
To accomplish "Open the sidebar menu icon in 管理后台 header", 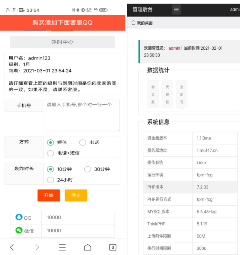I will [176, 9].
